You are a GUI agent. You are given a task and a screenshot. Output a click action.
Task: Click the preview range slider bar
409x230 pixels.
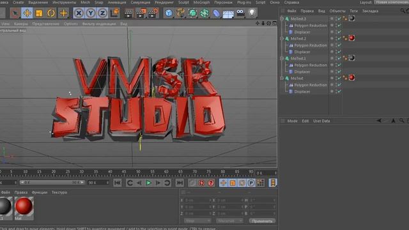tap(52, 183)
